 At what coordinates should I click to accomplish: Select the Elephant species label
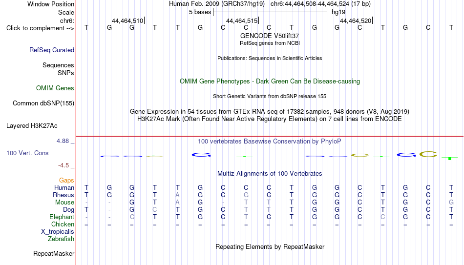(62, 217)
